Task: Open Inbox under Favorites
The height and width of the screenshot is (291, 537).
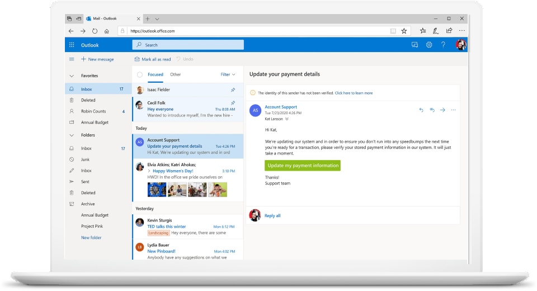Action: [98, 89]
